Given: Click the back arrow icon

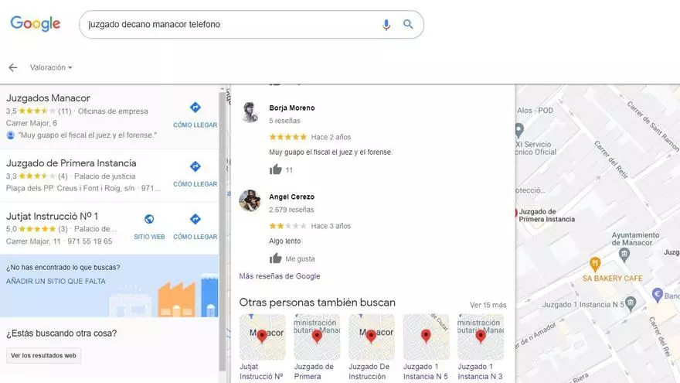Looking at the screenshot, I should click(12, 67).
